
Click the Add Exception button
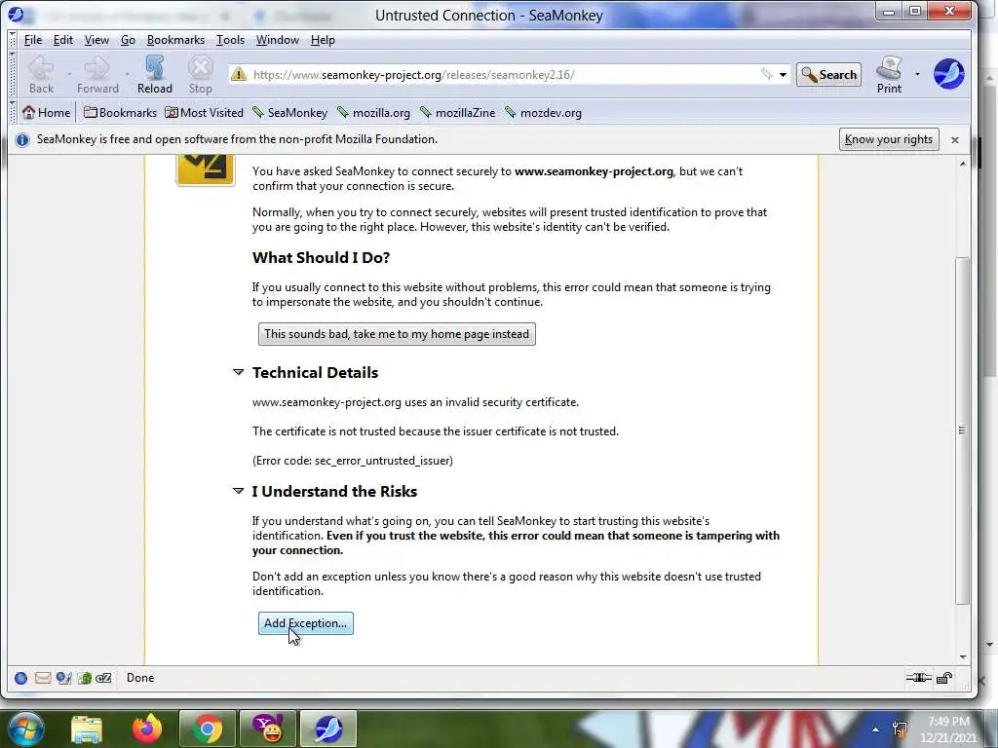point(305,623)
